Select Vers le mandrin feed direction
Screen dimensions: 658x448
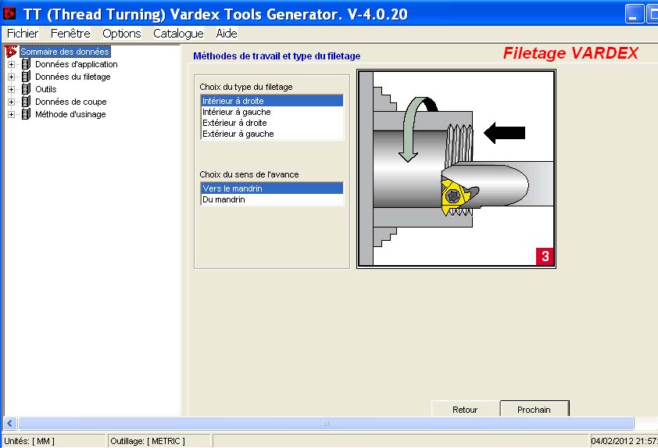272,188
